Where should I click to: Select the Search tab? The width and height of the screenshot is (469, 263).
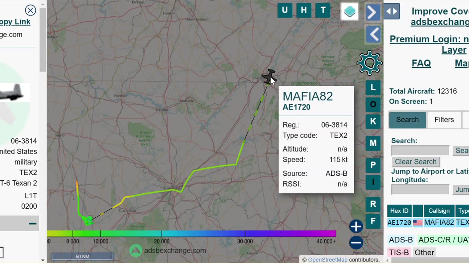pyautogui.click(x=407, y=120)
